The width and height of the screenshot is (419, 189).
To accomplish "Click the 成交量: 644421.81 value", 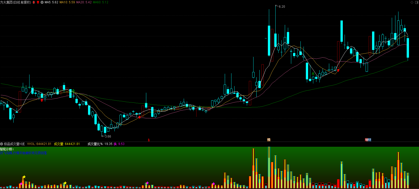I will point(67,144).
